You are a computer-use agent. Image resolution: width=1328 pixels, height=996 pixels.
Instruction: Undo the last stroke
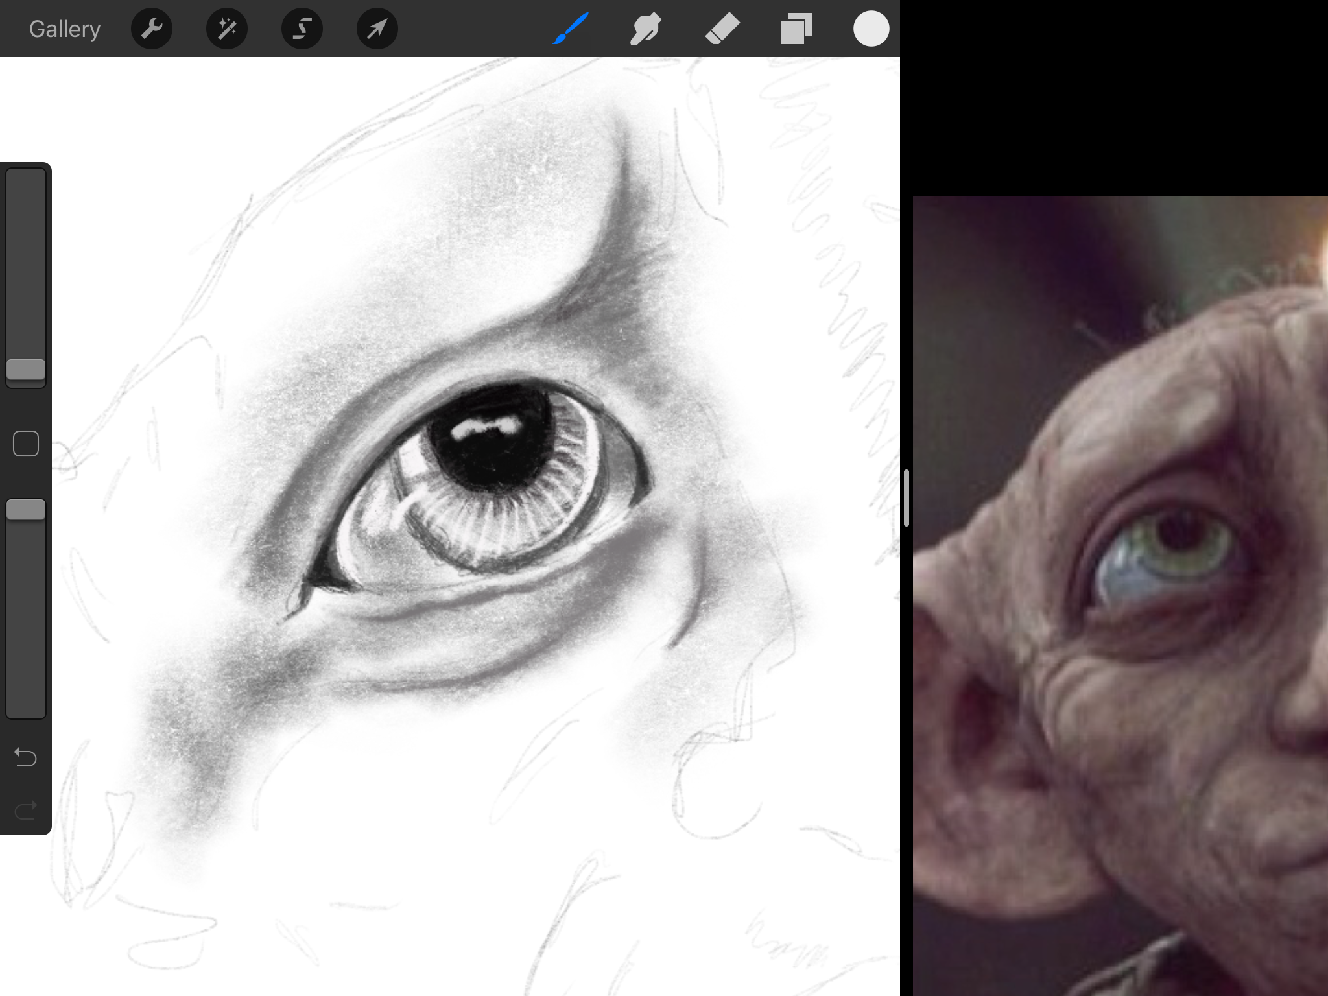pyautogui.click(x=26, y=757)
